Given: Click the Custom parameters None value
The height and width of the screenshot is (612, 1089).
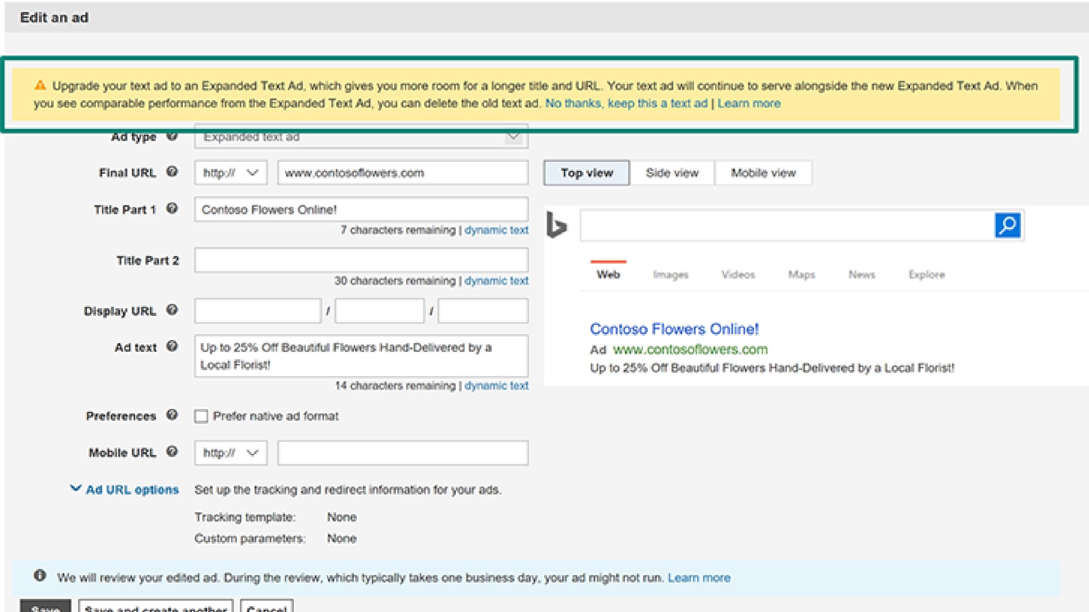Looking at the screenshot, I should [341, 539].
